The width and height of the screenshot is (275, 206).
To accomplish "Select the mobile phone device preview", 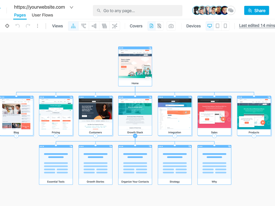I will [x=225, y=26].
